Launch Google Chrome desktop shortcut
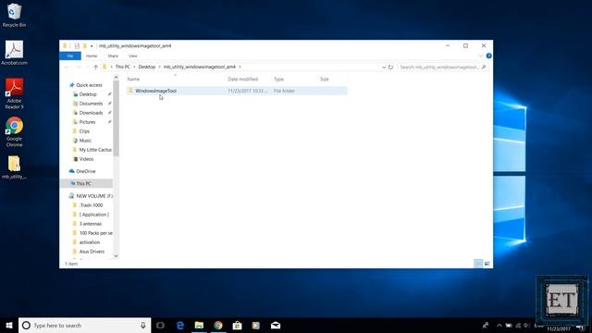This screenshot has width=592, height=333. click(x=14, y=131)
